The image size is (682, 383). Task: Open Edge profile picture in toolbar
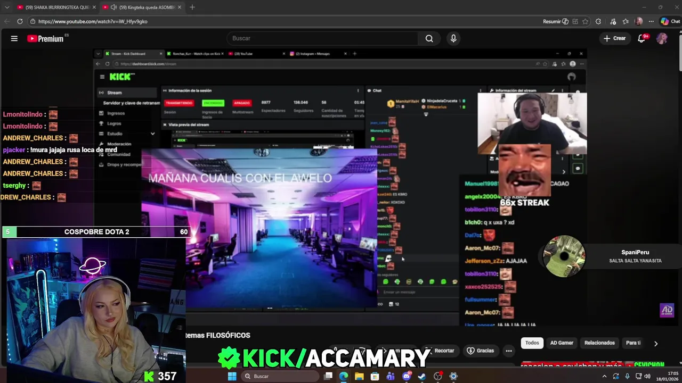(x=639, y=21)
